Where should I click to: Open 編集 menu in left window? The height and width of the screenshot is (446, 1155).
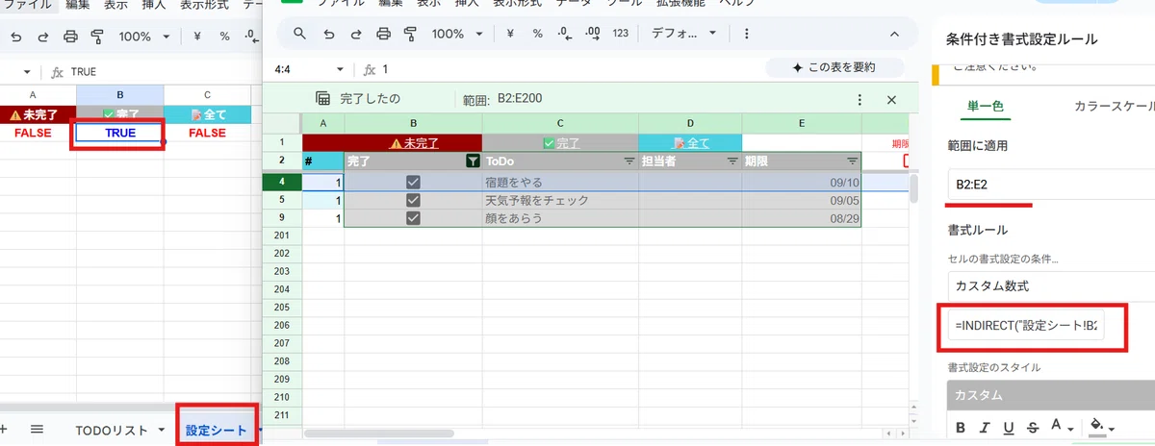[x=77, y=4]
